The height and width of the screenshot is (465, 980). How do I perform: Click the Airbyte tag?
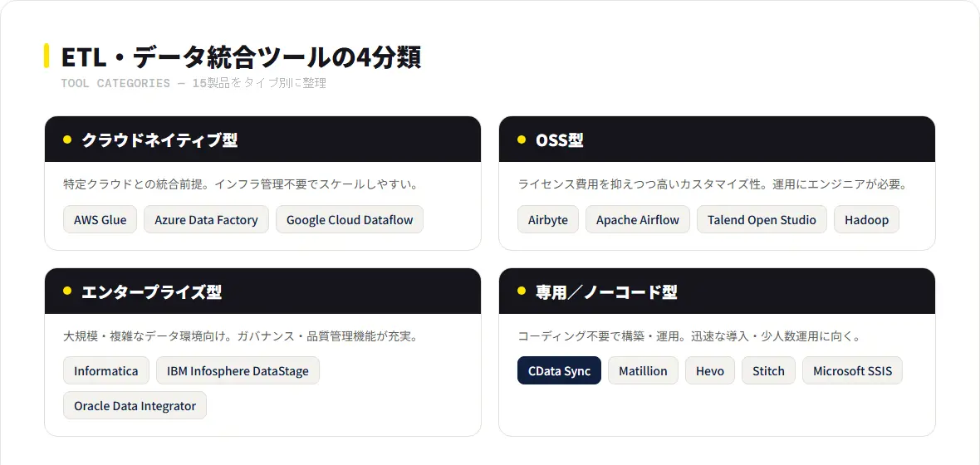548,219
